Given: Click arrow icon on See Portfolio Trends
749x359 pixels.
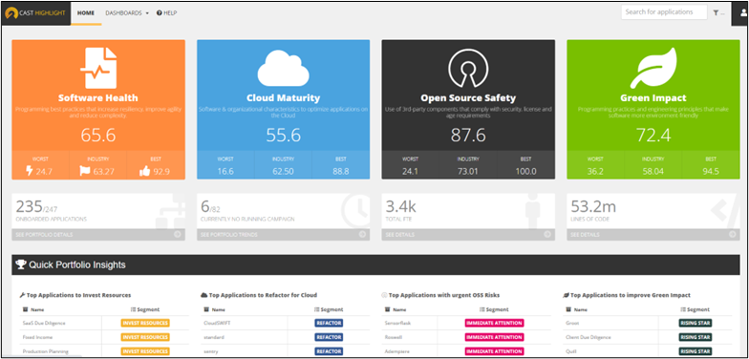Looking at the screenshot, I should click(x=362, y=235).
